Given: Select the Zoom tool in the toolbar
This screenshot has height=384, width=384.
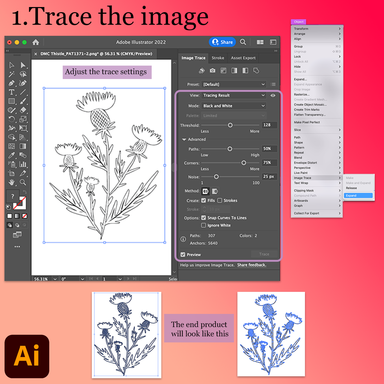Looking at the screenshot, I should [x=23, y=182].
